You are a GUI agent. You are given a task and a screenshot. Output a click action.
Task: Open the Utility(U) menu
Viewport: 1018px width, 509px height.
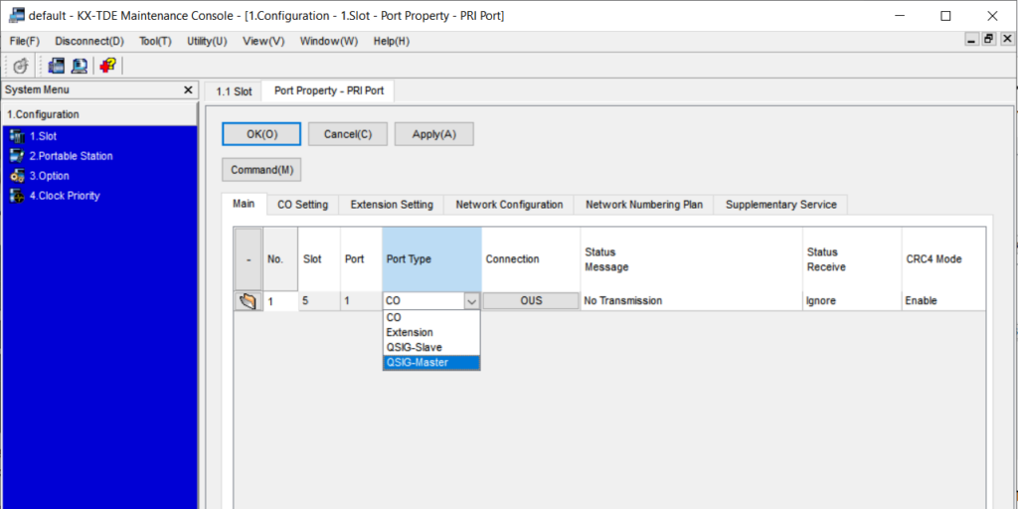coord(207,41)
